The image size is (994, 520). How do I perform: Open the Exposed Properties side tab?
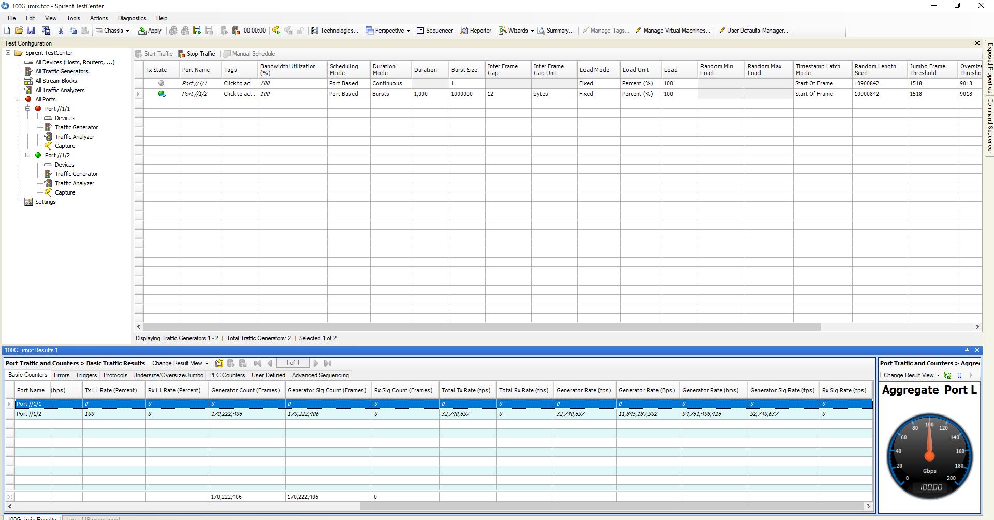point(989,67)
